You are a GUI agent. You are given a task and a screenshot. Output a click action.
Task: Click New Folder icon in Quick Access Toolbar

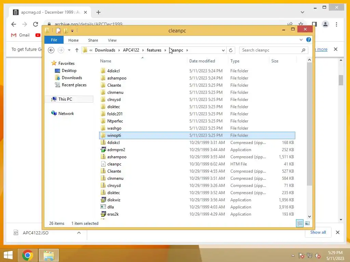(66, 30)
